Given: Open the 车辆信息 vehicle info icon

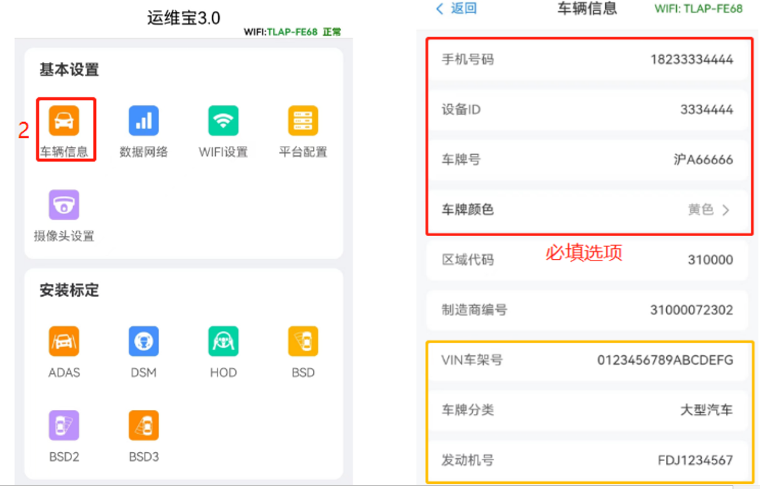Looking at the screenshot, I should (64, 121).
